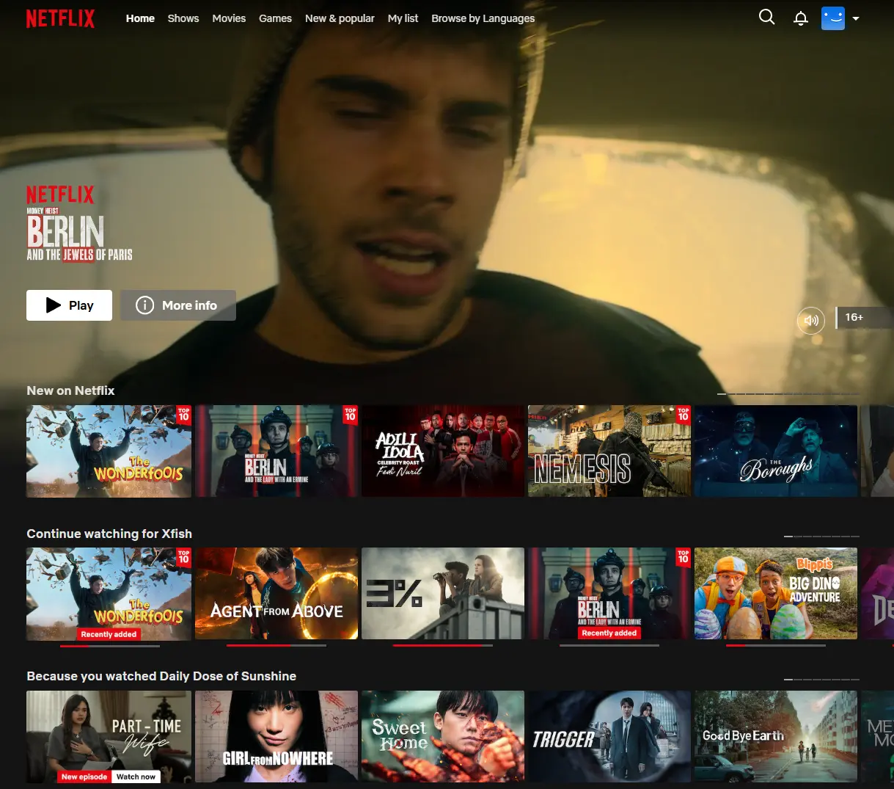The height and width of the screenshot is (789, 894).
Task: Open the Nemesis thumbnail
Action: pos(609,451)
